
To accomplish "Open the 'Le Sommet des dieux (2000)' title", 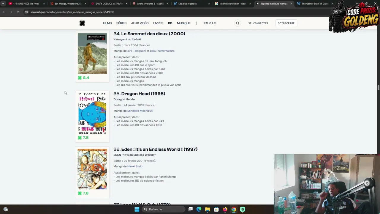I will [x=153, y=34].
